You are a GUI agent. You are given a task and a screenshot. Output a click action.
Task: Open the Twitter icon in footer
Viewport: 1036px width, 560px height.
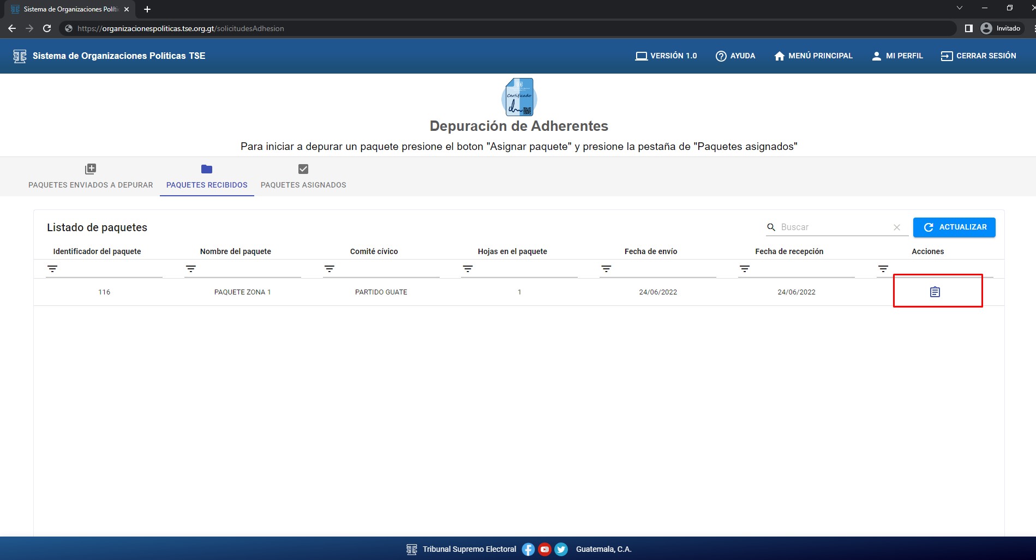pos(561,549)
